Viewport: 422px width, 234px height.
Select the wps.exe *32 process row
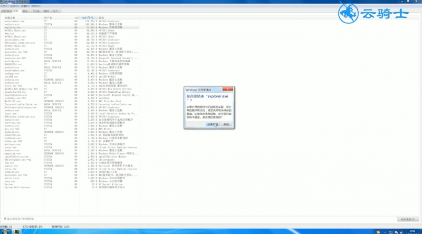[71, 129]
